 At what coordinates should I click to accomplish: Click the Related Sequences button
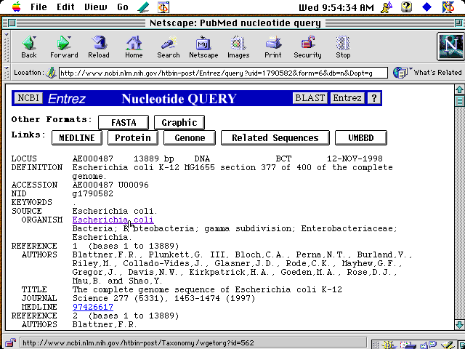(275, 137)
